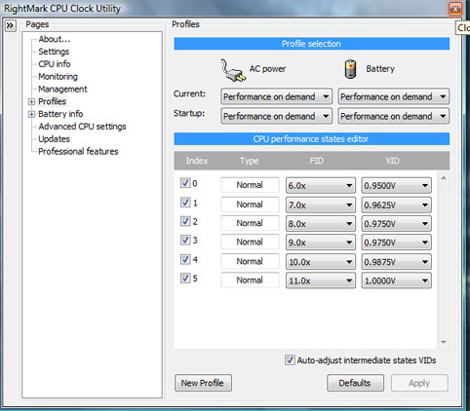
Task: Click the FID column header
Action: pyautogui.click(x=317, y=161)
